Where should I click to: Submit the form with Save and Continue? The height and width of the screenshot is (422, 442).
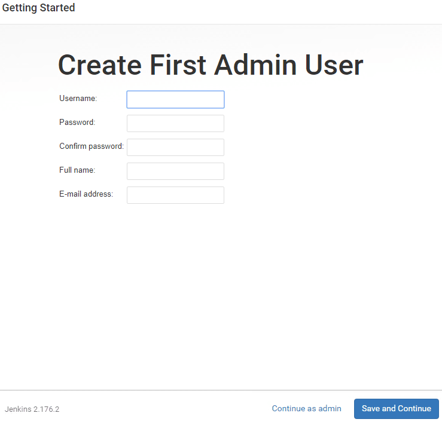pyautogui.click(x=396, y=409)
